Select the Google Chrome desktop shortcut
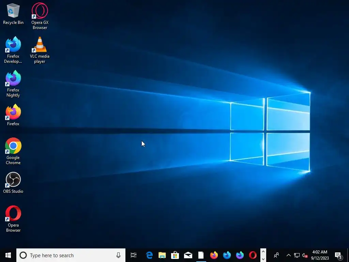The width and height of the screenshot is (349, 262). (13, 151)
